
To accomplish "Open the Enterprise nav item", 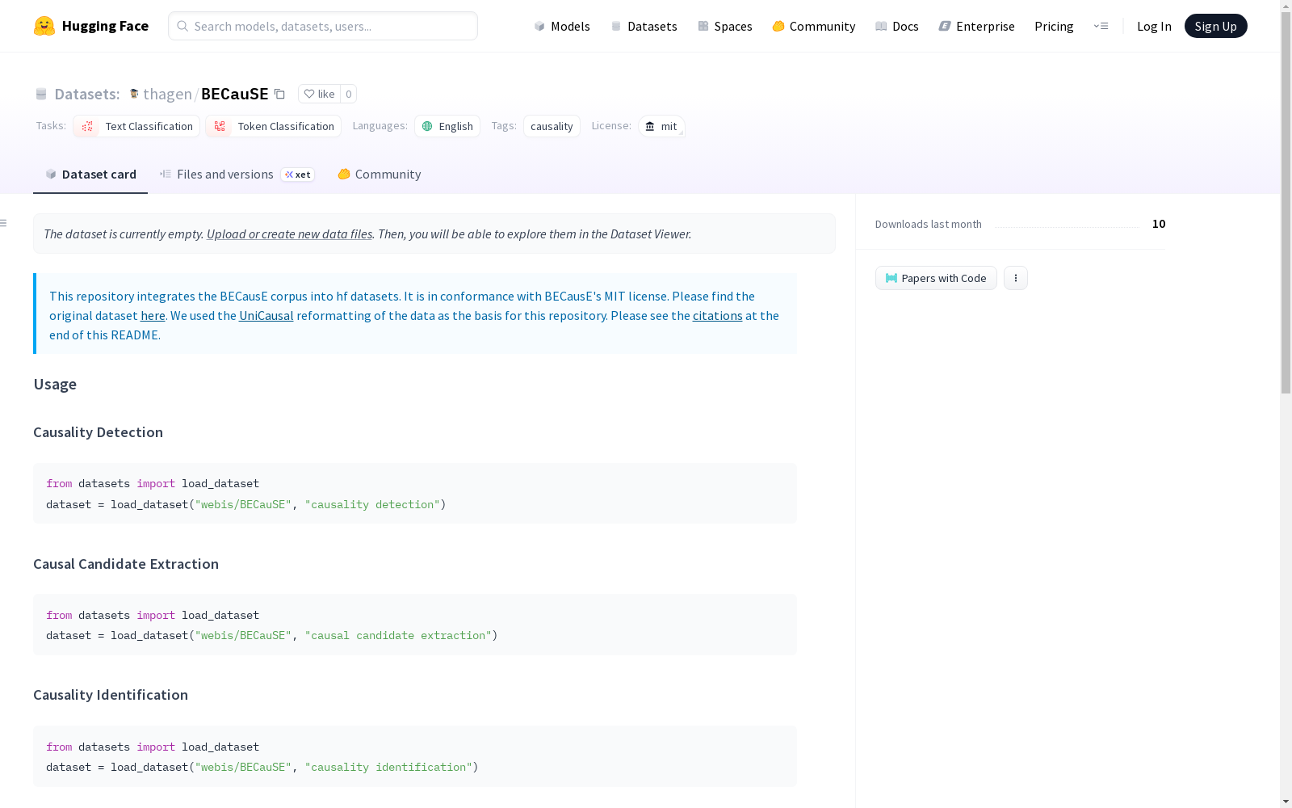I will (976, 26).
